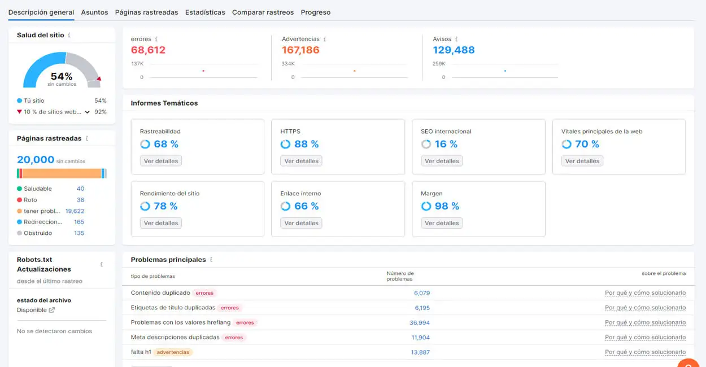Open the info icon beside Avisos

click(456, 39)
